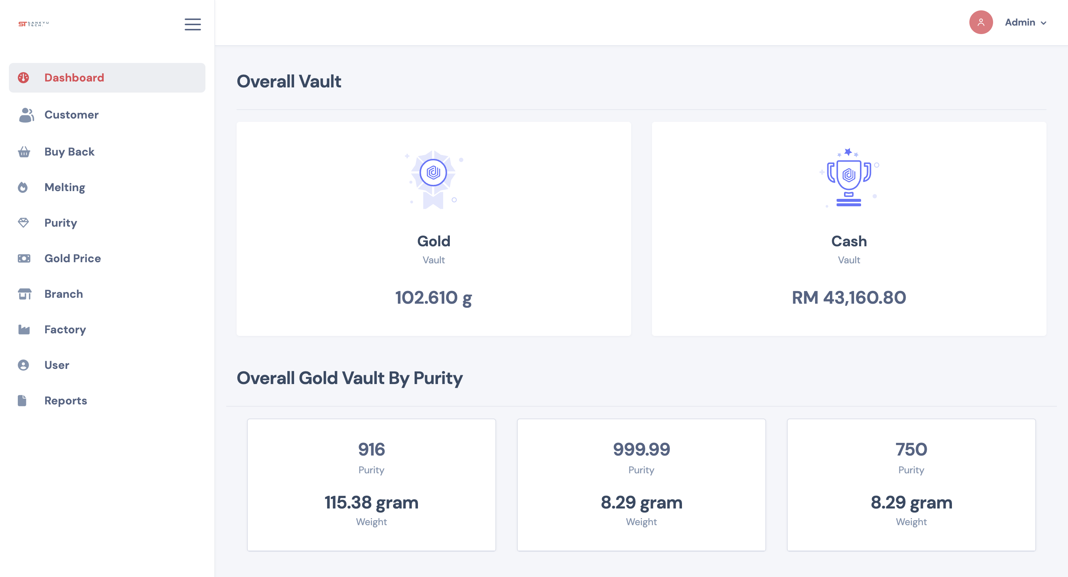Navigate to Gold Price page
Viewport: 1068px width, 577px height.
click(x=72, y=258)
